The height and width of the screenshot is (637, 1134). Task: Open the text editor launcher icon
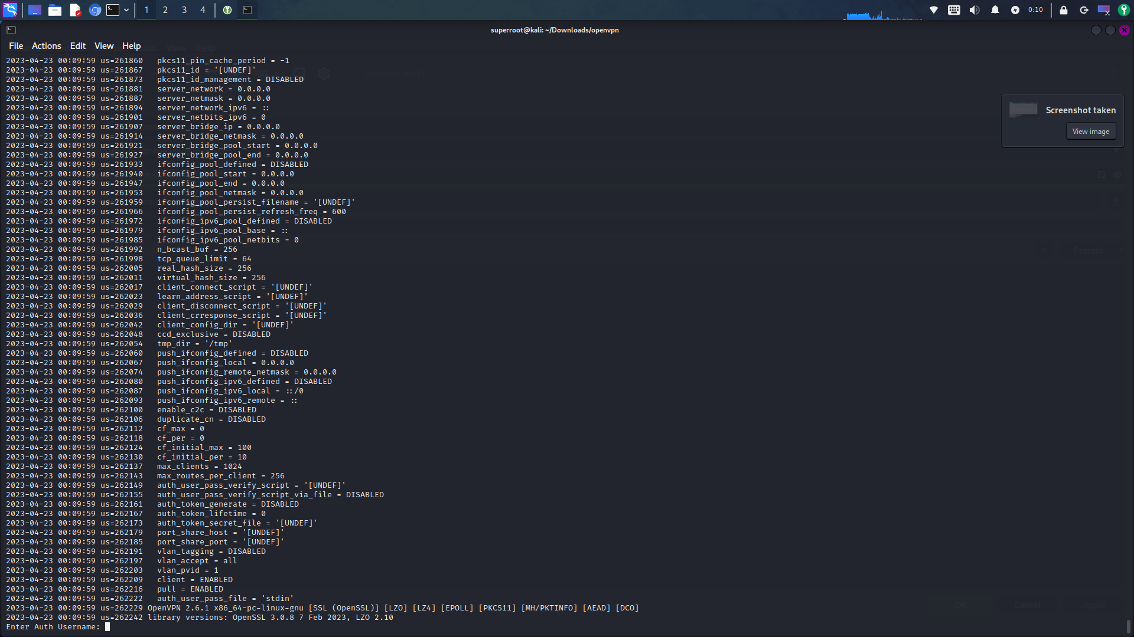click(75, 10)
